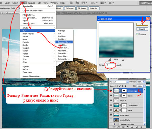
Task: Click the mask link chain on underwater 2 layer
Action: [x=120, y=105]
